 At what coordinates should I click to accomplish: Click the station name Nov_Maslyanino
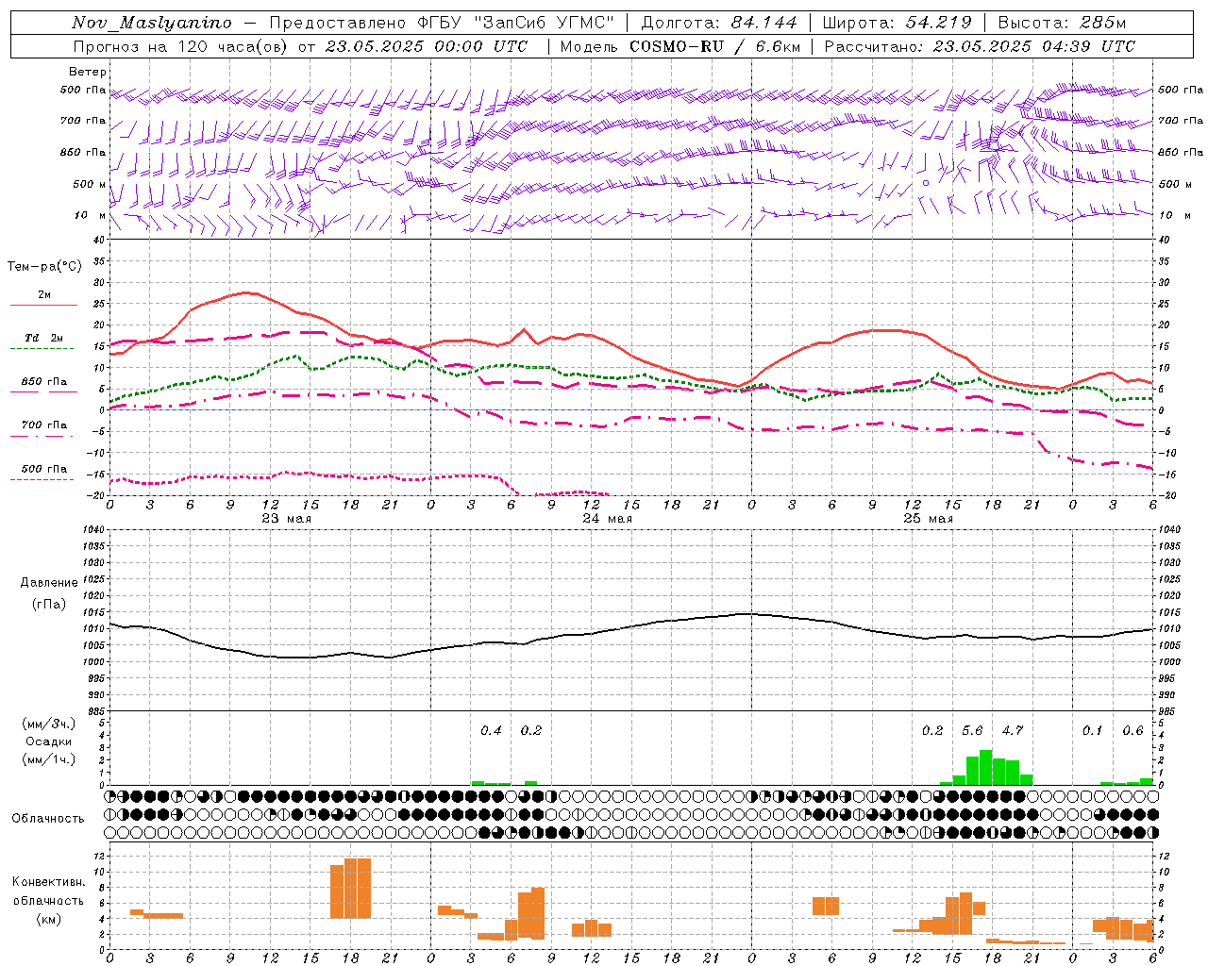152,23
